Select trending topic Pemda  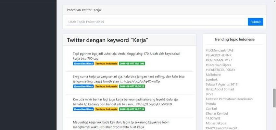pos(210,104)
